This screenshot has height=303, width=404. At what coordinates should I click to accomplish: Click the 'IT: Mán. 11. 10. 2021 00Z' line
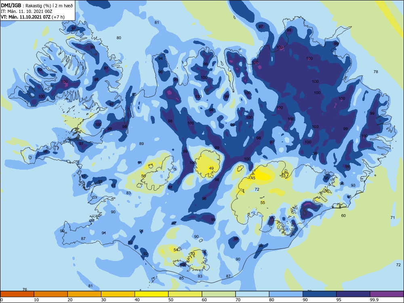pos(27,11)
